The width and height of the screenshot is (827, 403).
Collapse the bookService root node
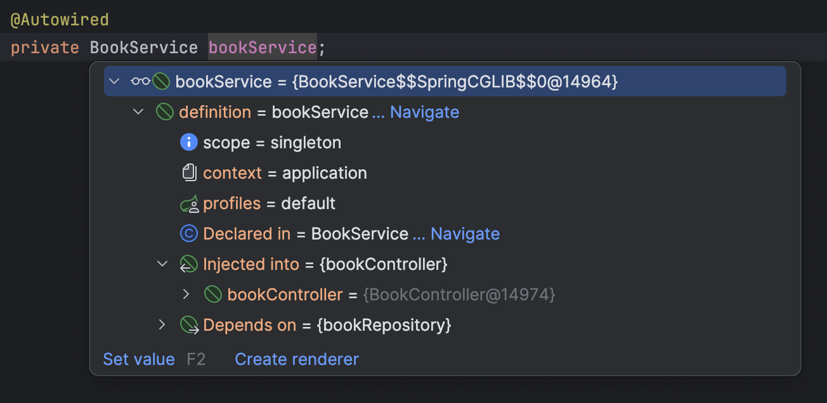point(114,81)
